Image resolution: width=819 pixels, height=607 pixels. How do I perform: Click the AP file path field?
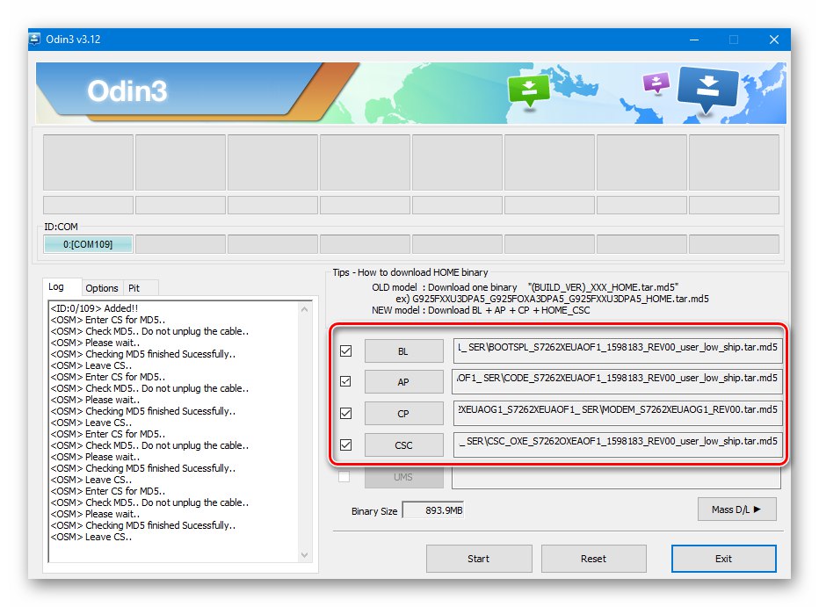pyautogui.click(x=618, y=381)
